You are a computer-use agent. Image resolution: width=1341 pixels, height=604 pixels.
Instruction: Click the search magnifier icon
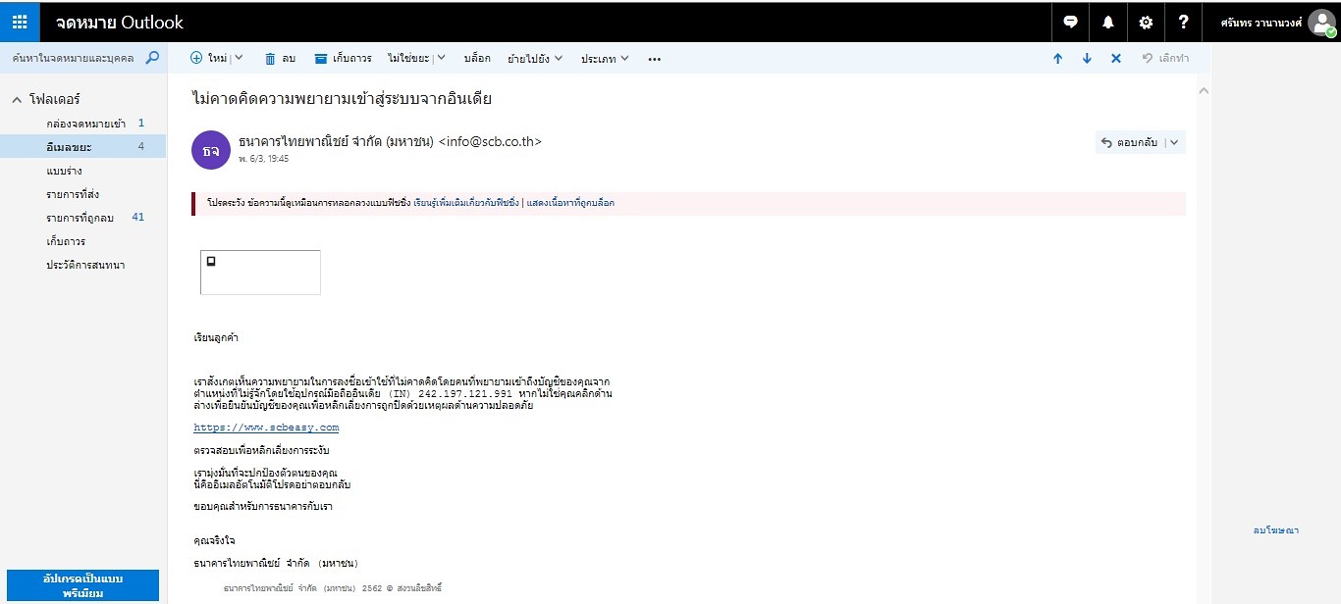pos(152,58)
